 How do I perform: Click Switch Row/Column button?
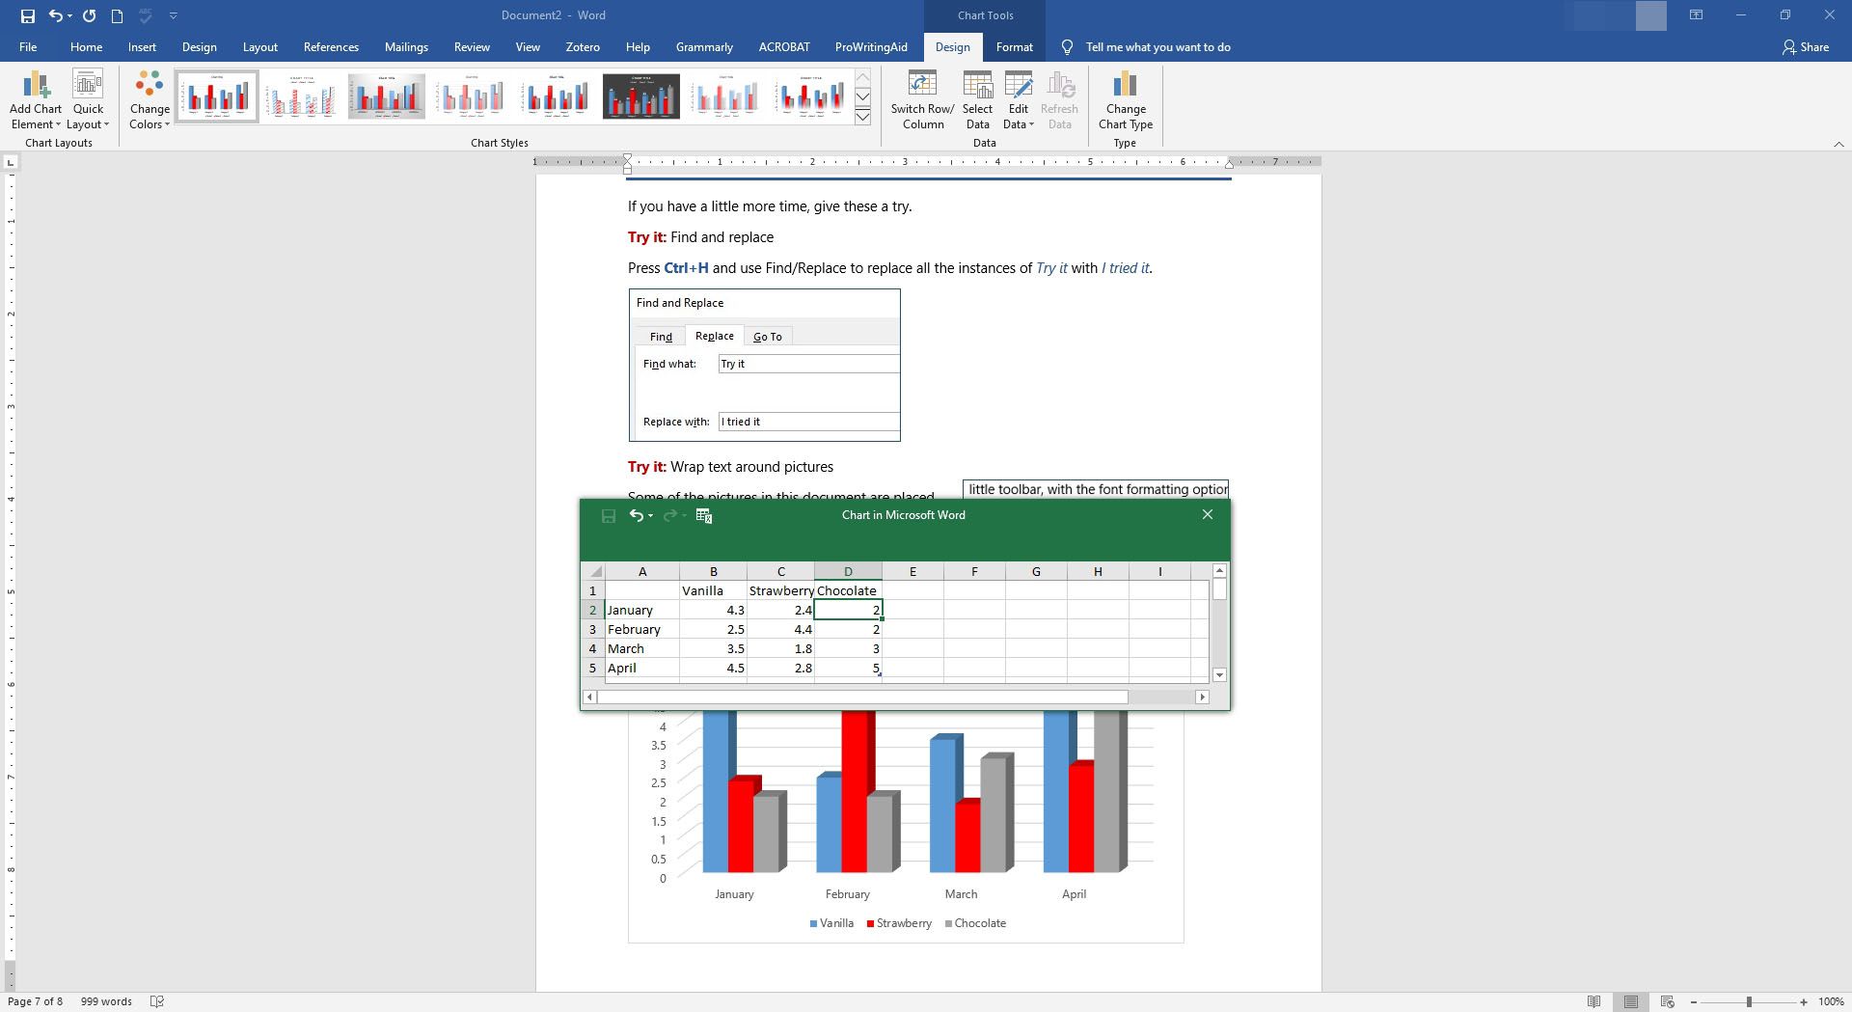922,99
